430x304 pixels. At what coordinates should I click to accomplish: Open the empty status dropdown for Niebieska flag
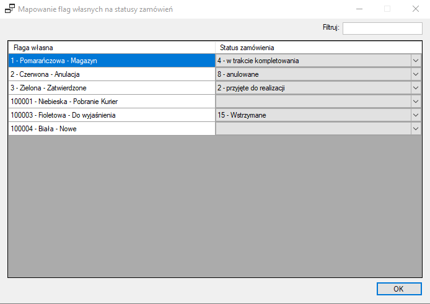415,102
